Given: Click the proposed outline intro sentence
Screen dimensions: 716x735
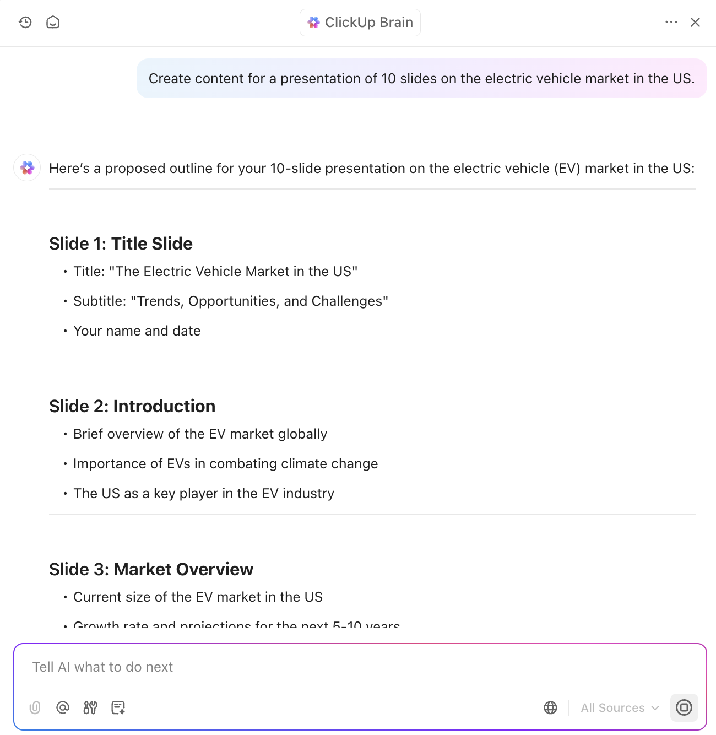Looking at the screenshot, I should 372,168.
